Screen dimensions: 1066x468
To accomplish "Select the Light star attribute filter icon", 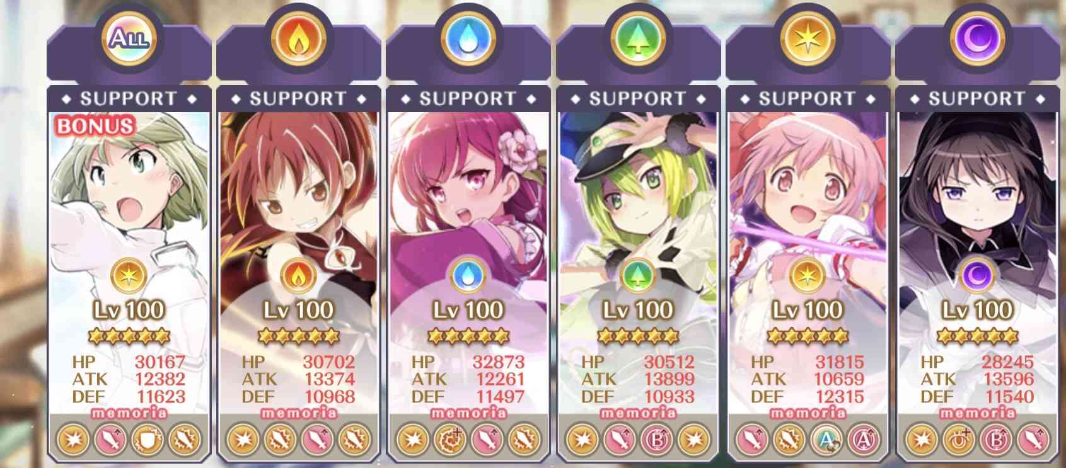I will [x=808, y=39].
